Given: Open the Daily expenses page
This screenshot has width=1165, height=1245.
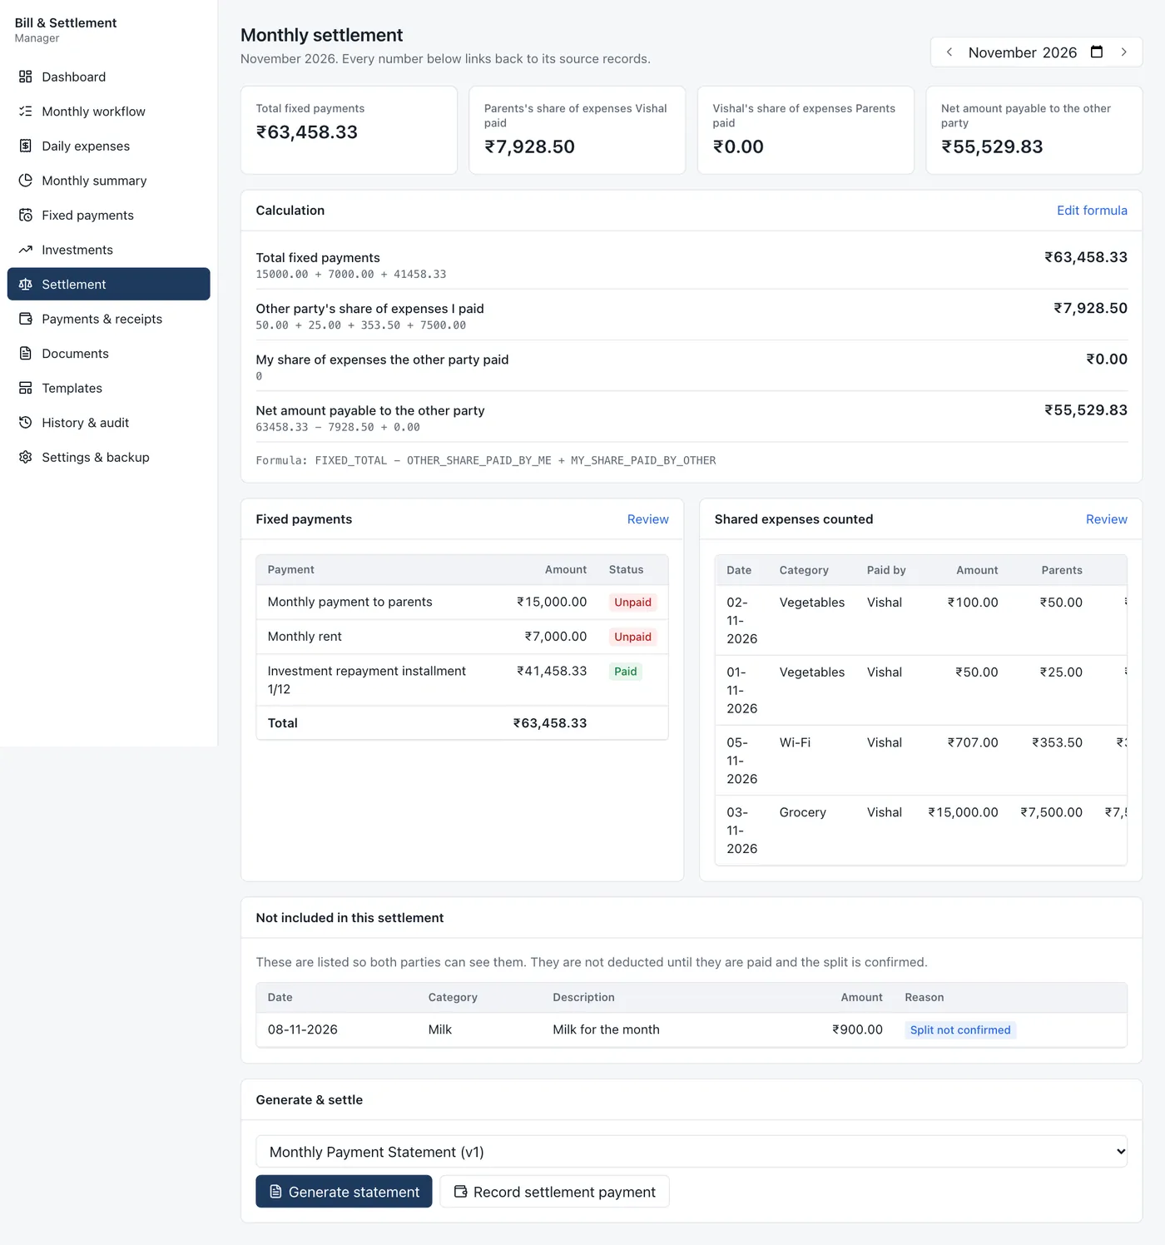Looking at the screenshot, I should (x=109, y=146).
